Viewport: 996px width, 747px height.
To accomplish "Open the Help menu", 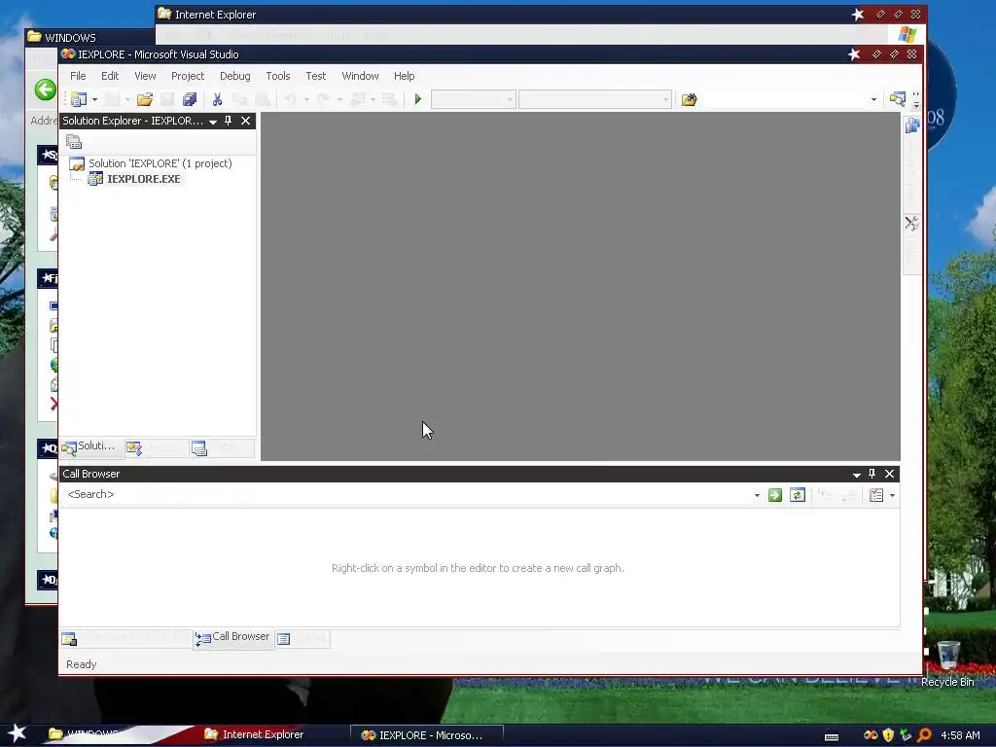I will tap(404, 76).
